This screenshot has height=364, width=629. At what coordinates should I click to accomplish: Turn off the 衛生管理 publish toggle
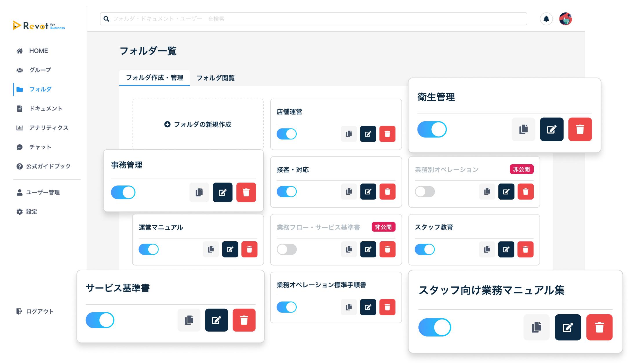(432, 129)
